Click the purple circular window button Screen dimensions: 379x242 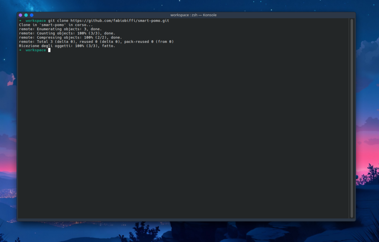(21, 15)
